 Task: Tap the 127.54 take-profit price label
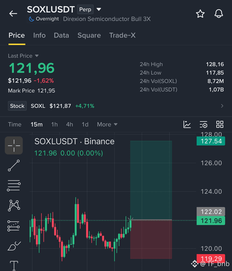[211, 141]
